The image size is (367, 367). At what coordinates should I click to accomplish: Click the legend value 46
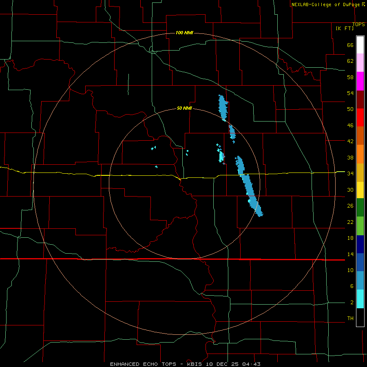350,126
